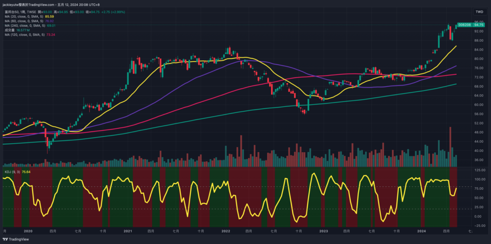Click the 125.00 level on KDJ axis

[x=479, y=170]
